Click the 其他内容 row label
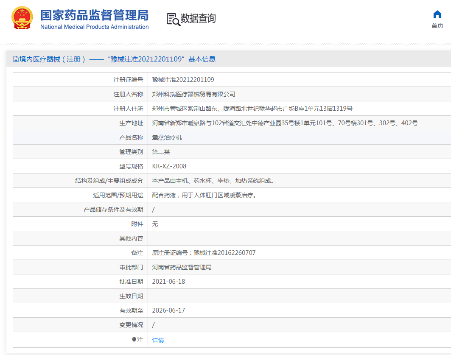Viewport: 451px width, 355px height. [131, 238]
